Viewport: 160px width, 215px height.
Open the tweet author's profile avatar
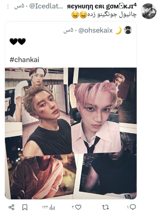tap(149, 11)
